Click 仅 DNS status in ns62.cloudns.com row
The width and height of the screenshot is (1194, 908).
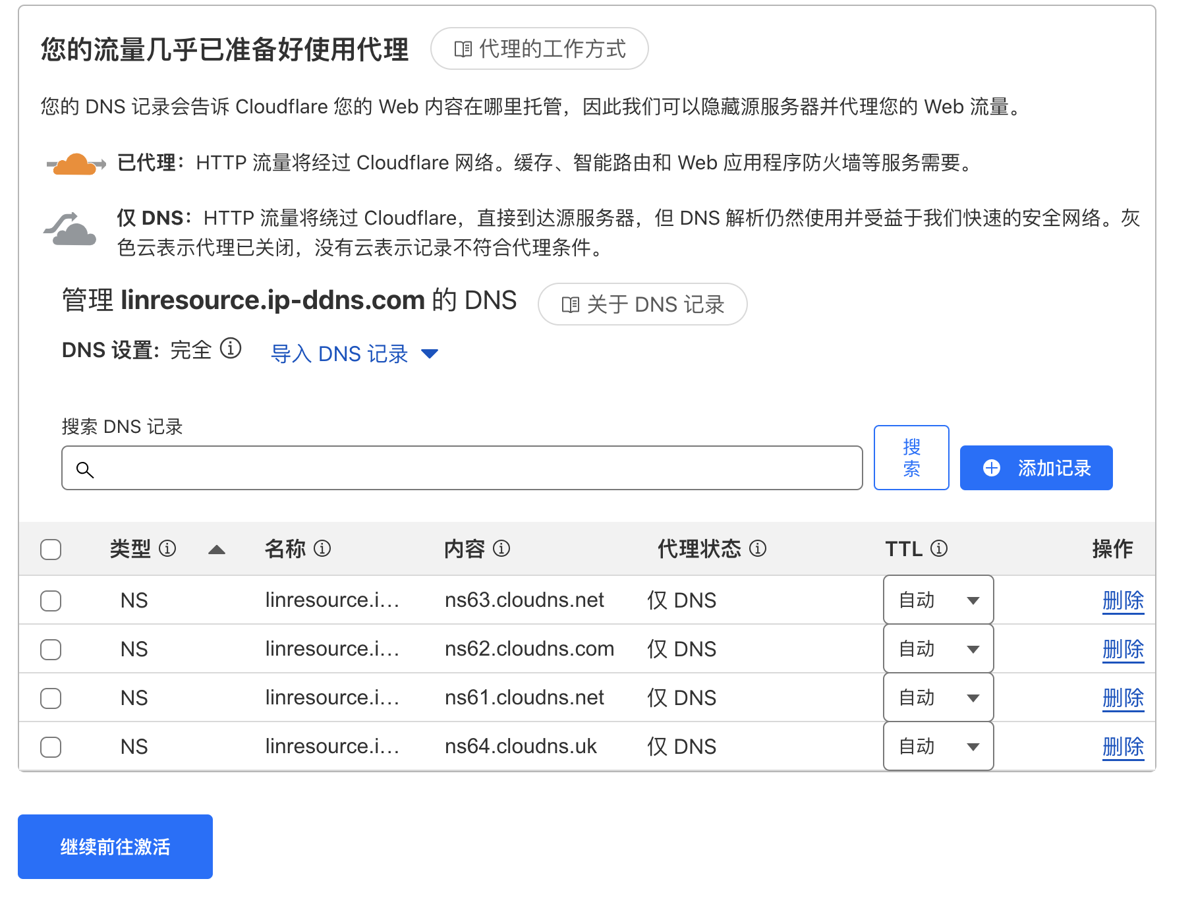coord(681,649)
